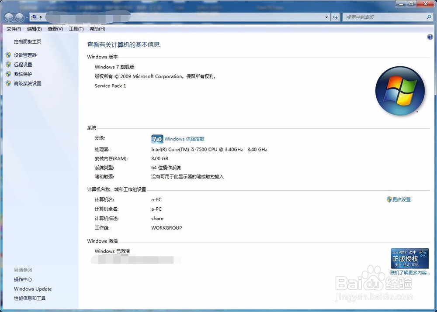Click the 8.00 GB RAM value

click(x=160, y=158)
